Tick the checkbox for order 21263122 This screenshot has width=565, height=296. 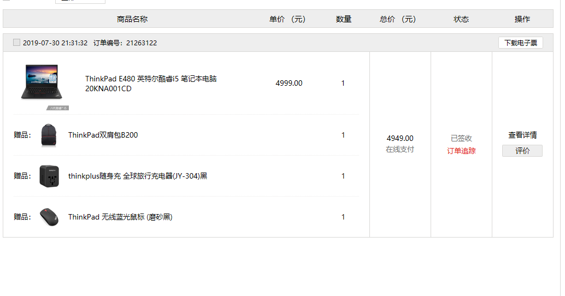pos(16,43)
